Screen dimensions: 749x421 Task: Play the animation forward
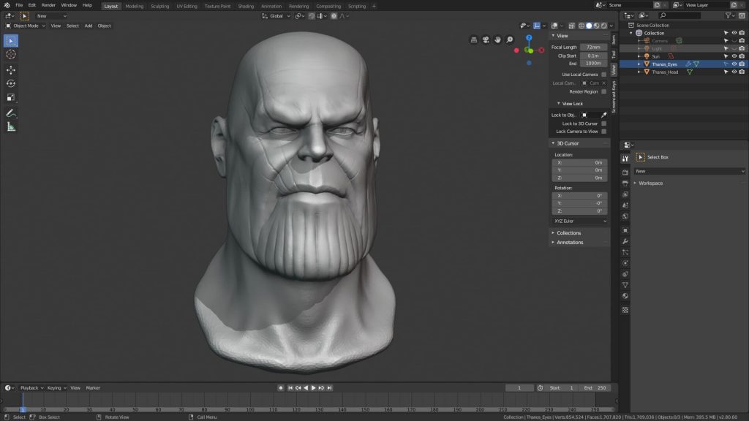pos(313,388)
